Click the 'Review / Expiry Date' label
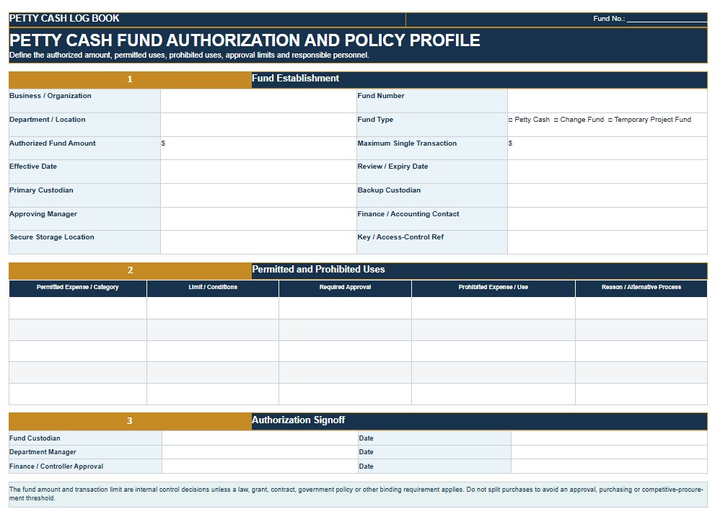Image resolution: width=728 pixels, height=522 pixels. click(x=392, y=167)
